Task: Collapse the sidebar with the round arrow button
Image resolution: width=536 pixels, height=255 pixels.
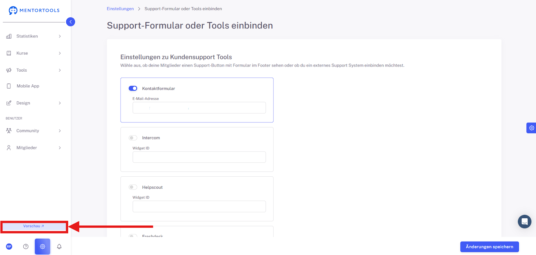Action: coord(70,22)
